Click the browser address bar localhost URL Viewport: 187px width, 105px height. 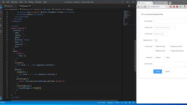pos(155,7)
